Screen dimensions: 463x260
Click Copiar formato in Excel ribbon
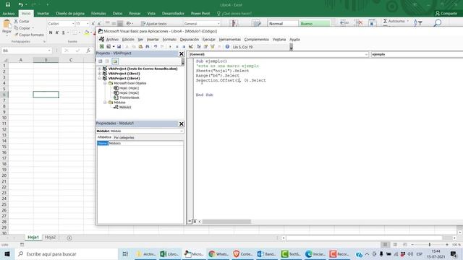tap(29, 35)
